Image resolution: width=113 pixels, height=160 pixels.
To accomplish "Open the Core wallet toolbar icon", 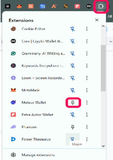I will pyautogui.click(x=89, y=7).
